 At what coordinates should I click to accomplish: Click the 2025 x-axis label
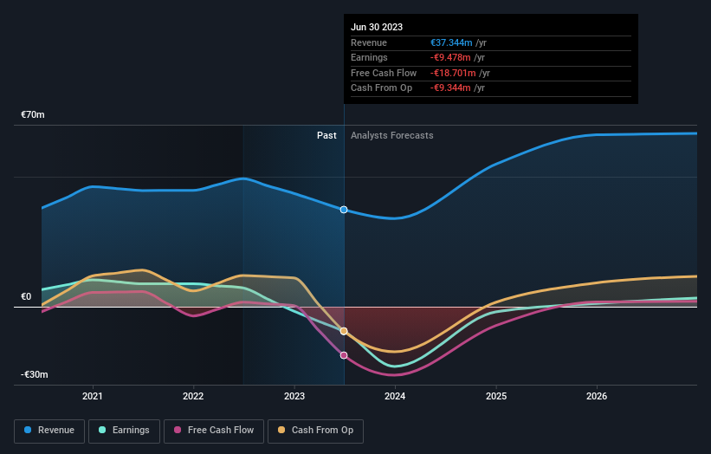click(x=496, y=396)
